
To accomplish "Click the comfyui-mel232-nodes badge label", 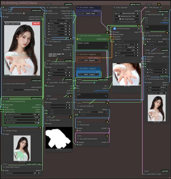I will pos(33,164).
